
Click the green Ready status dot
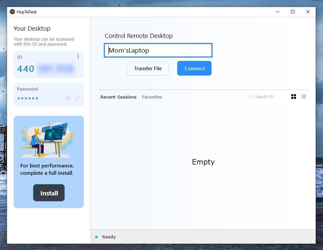97,237
